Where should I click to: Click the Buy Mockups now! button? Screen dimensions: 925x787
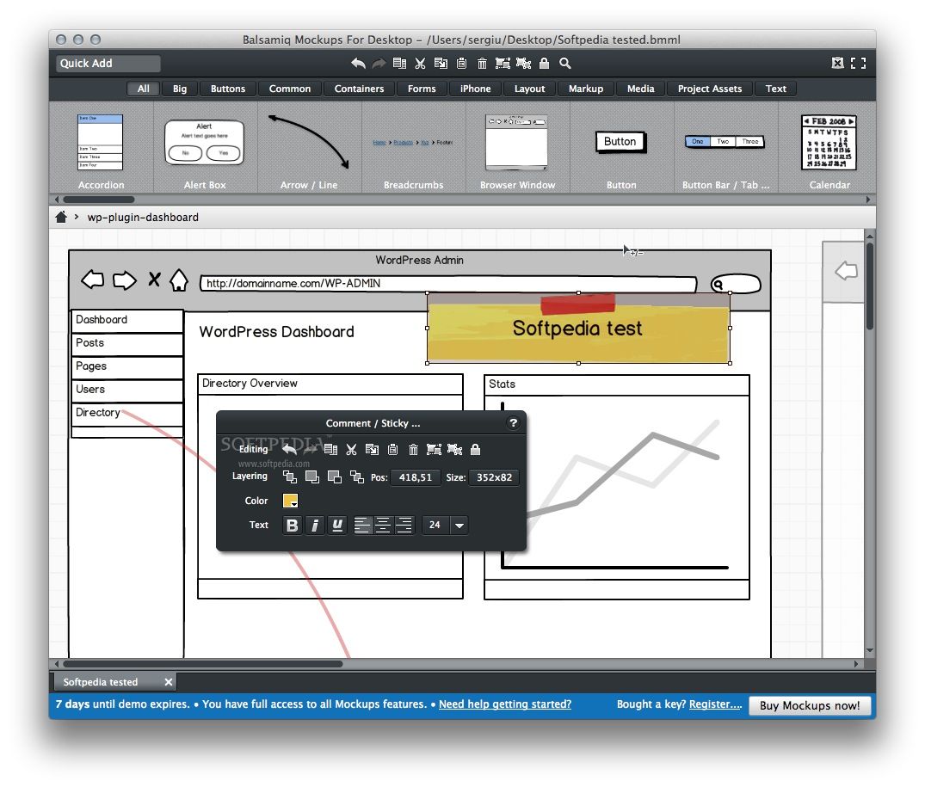pos(810,705)
